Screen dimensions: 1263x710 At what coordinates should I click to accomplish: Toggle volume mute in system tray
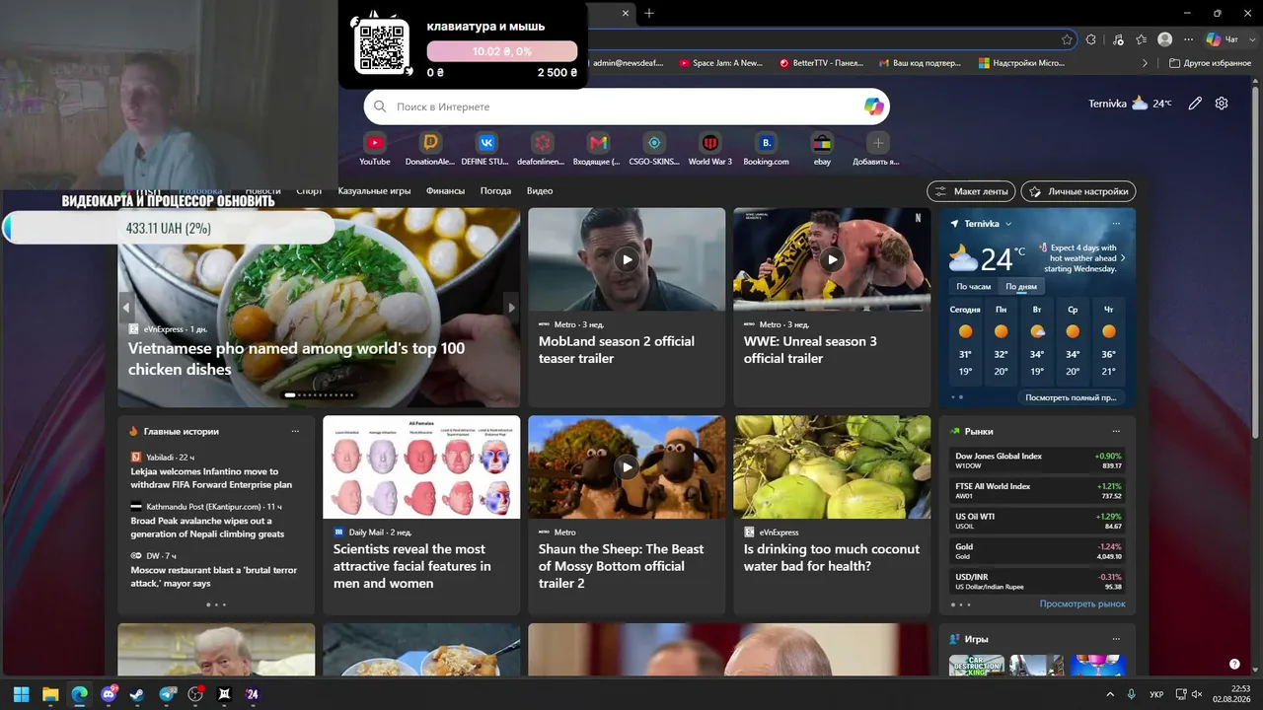(1197, 694)
